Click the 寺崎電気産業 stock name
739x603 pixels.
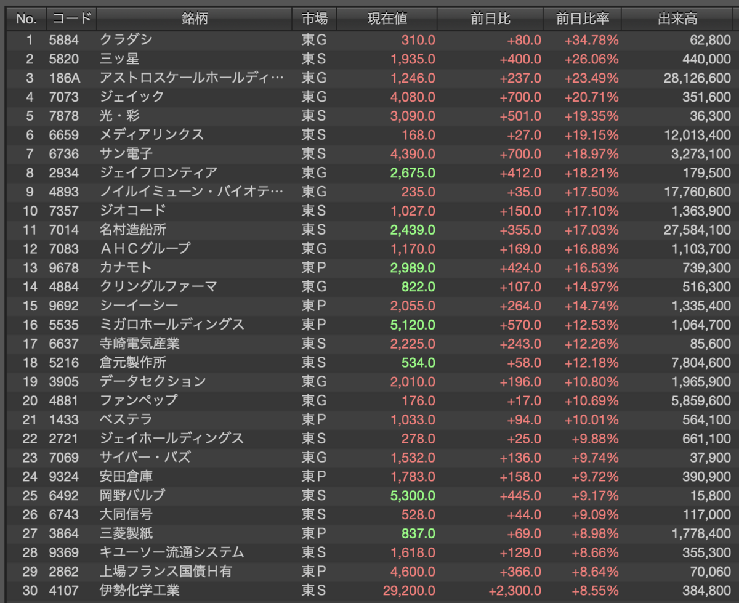pos(140,344)
